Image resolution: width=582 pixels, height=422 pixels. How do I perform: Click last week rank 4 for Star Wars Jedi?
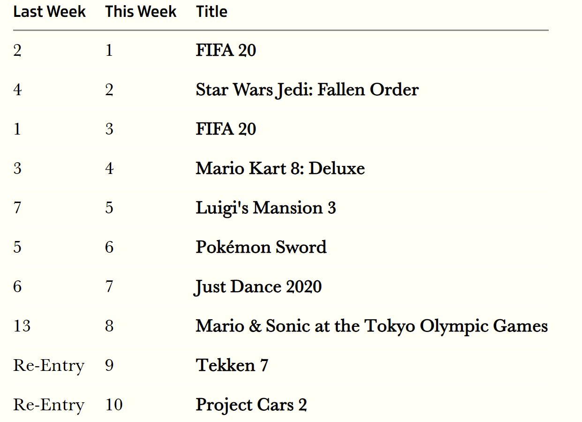pos(17,90)
